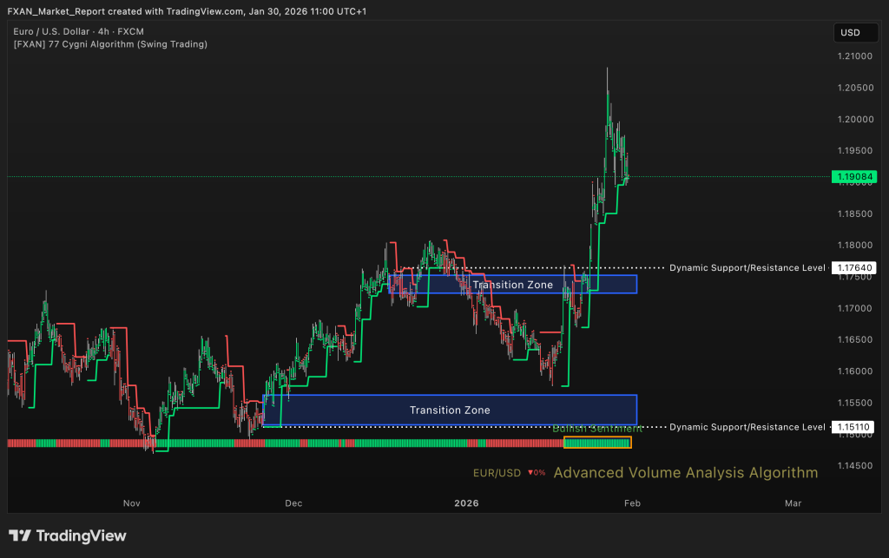Click the 2026 marker on the time axis
This screenshot has width=889, height=558.
point(466,502)
